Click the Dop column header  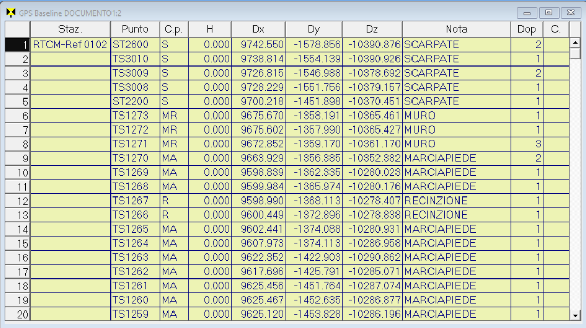click(526, 30)
